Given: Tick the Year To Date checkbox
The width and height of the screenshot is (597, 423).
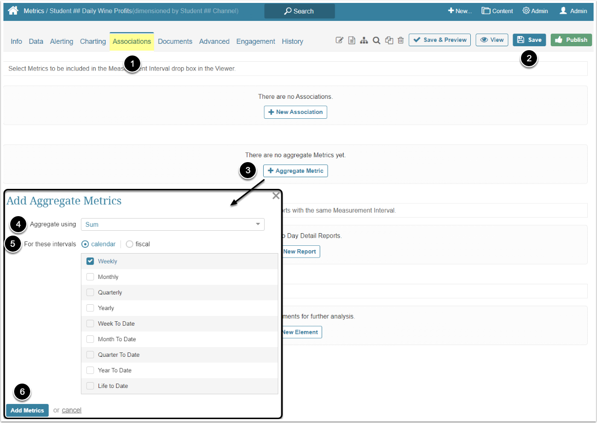Looking at the screenshot, I should pos(90,370).
